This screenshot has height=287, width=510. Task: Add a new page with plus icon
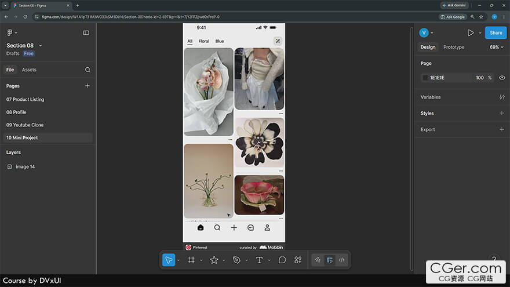coord(87,86)
